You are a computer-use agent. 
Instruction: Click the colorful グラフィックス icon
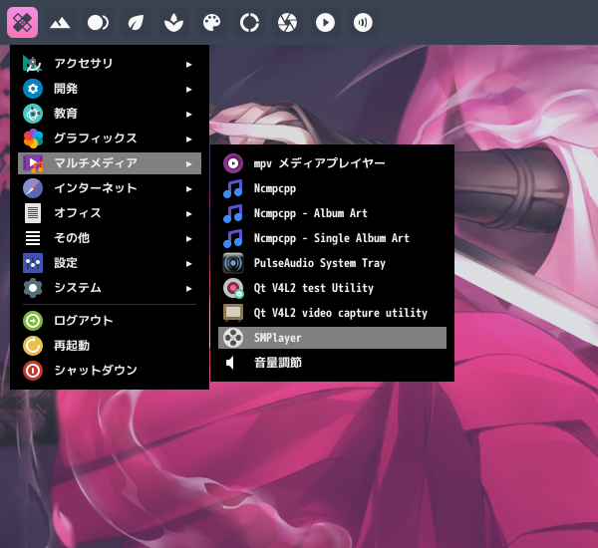[33, 138]
